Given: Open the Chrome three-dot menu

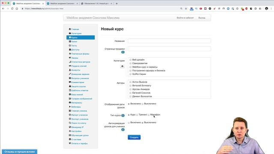Looking at the screenshot, I should (271, 9).
